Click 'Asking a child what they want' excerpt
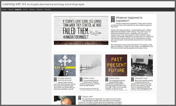 [x=65, y=86]
